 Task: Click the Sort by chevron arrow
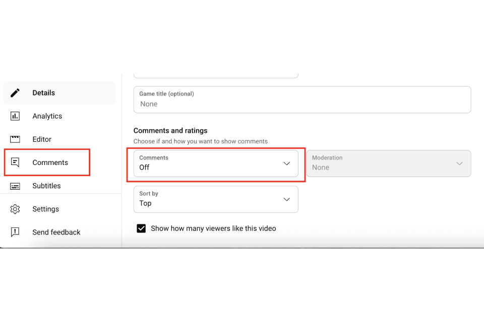tap(287, 199)
